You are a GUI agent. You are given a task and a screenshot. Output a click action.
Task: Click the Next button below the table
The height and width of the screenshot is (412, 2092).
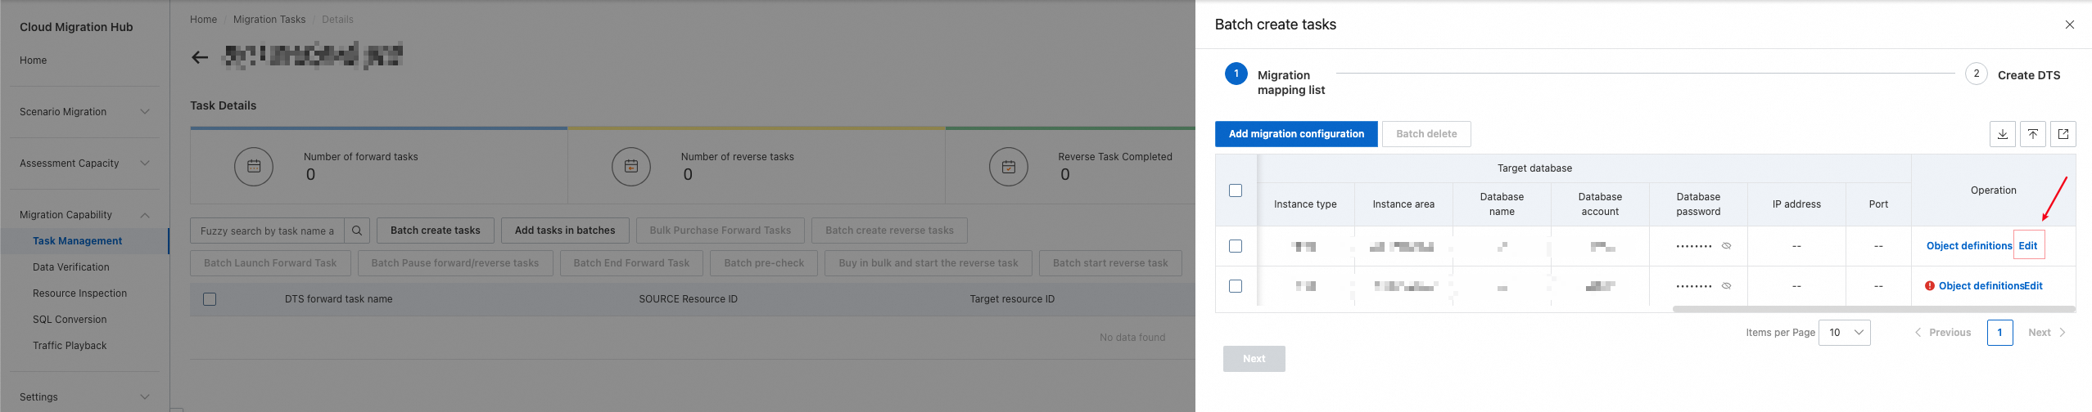coord(1254,359)
